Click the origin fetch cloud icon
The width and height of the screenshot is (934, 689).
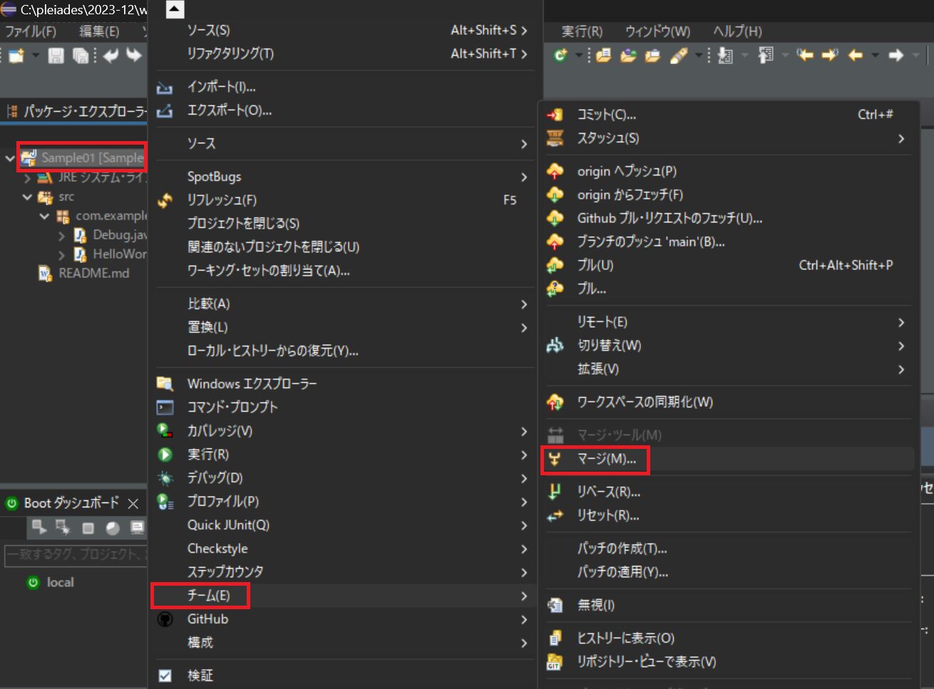pyautogui.click(x=555, y=195)
